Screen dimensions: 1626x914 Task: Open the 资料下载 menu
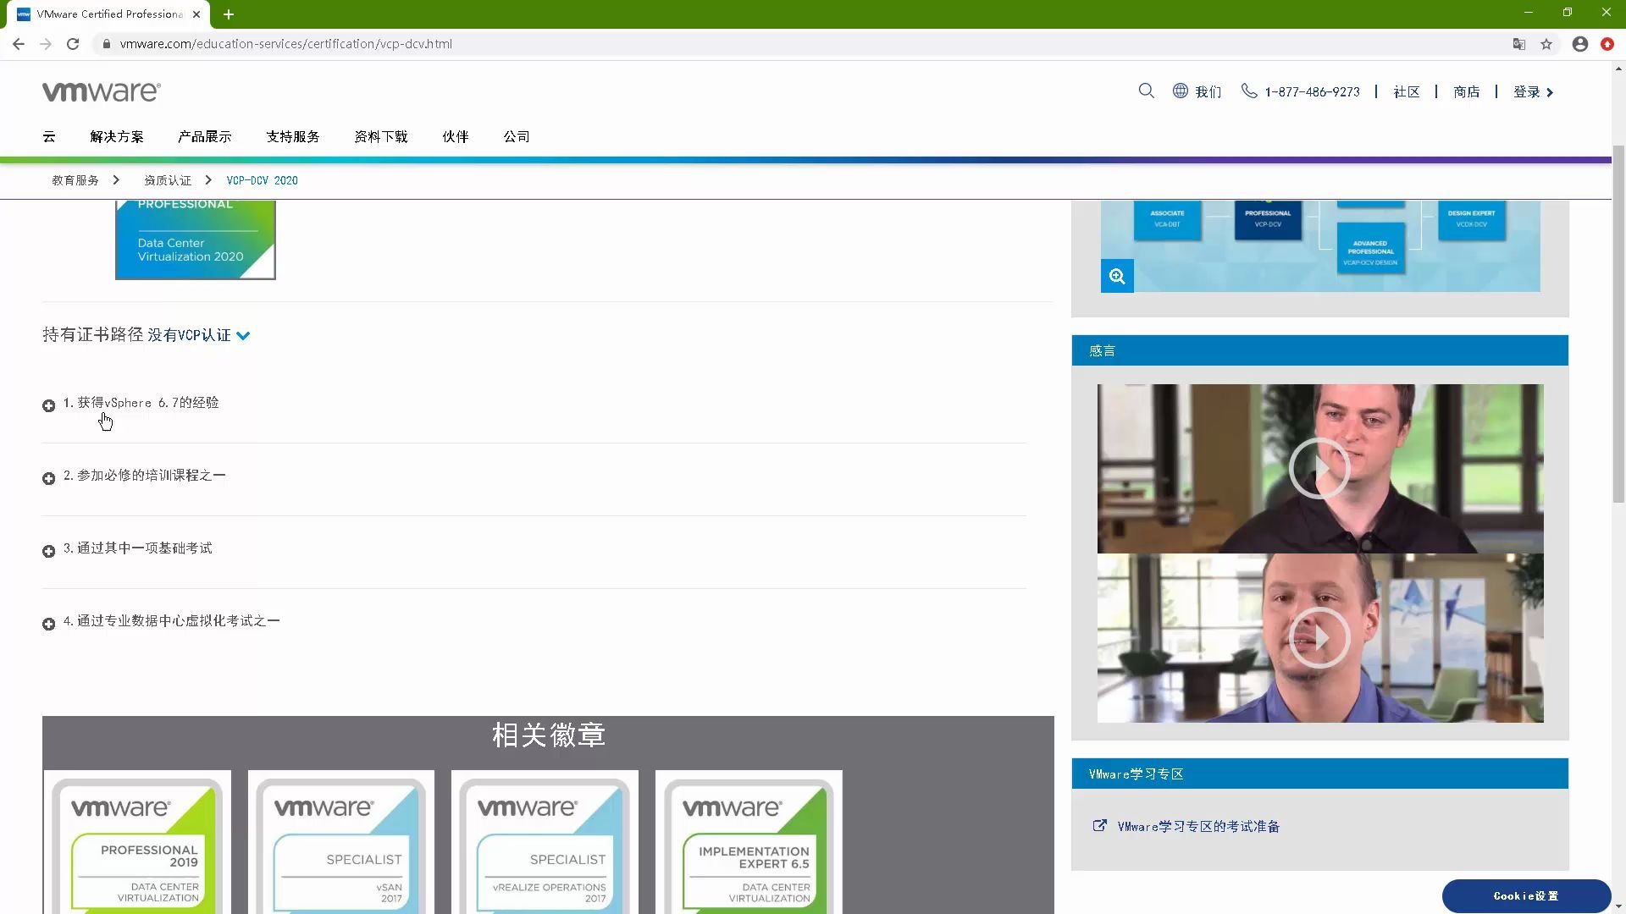click(381, 136)
